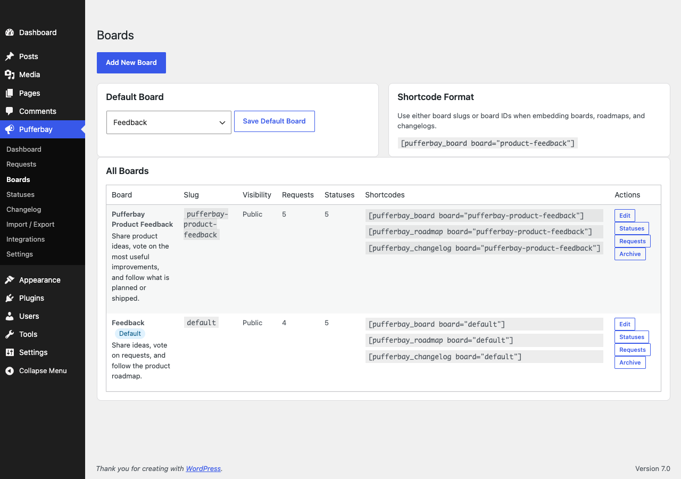Screen dimensions: 681x479
Task: Click pufferbay_board board="default" shortcode
Action: coord(484,324)
